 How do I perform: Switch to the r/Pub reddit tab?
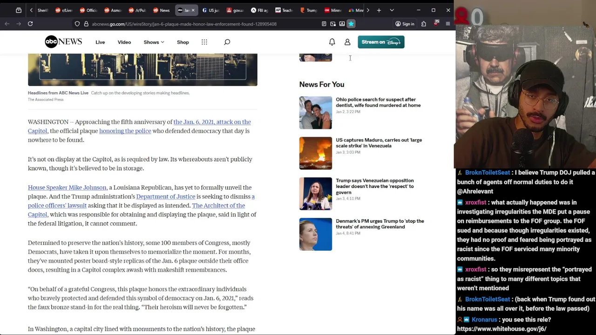pyautogui.click(x=137, y=10)
